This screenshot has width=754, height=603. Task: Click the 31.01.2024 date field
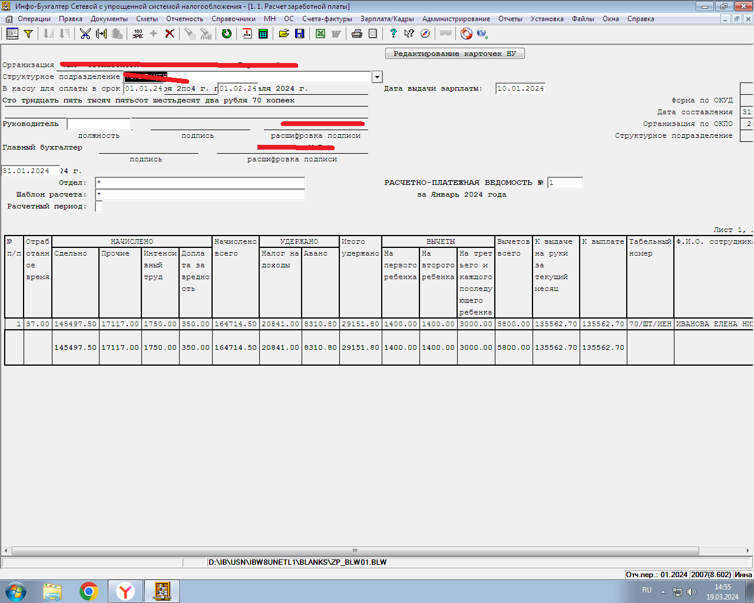click(31, 171)
